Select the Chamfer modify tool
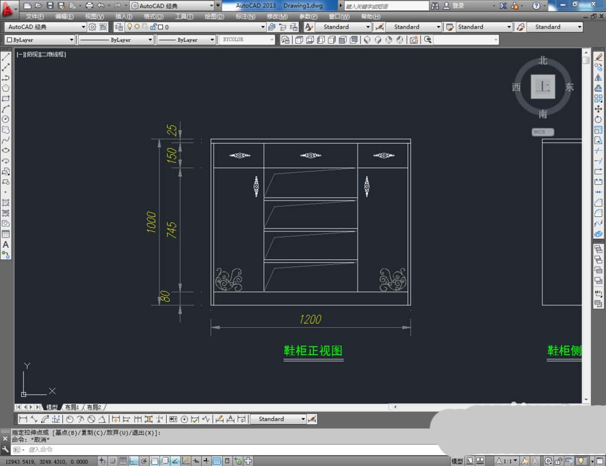The width and height of the screenshot is (606, 466). (x=598, y=202)
